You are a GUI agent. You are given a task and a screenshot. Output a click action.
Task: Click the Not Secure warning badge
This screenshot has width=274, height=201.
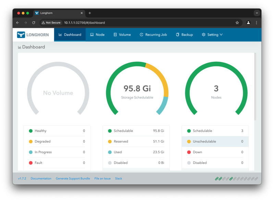click(51, 23)
